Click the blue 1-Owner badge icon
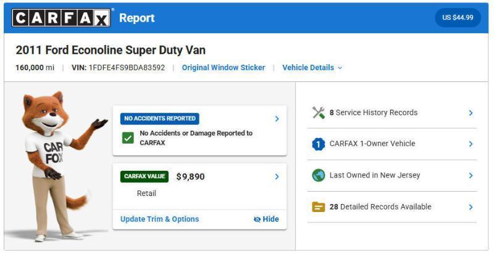494x257 pixels. [318, 144]
